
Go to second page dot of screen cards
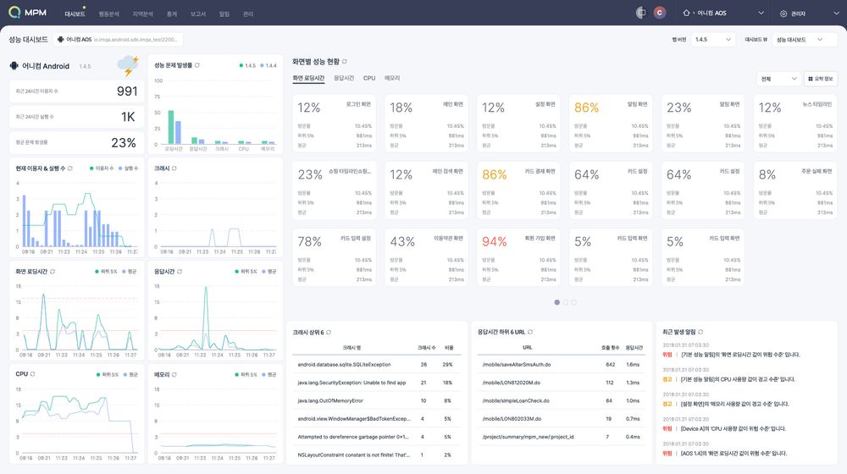(x=565, y=301)
